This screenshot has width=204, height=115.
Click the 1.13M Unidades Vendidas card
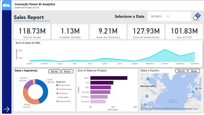(70, 32)
